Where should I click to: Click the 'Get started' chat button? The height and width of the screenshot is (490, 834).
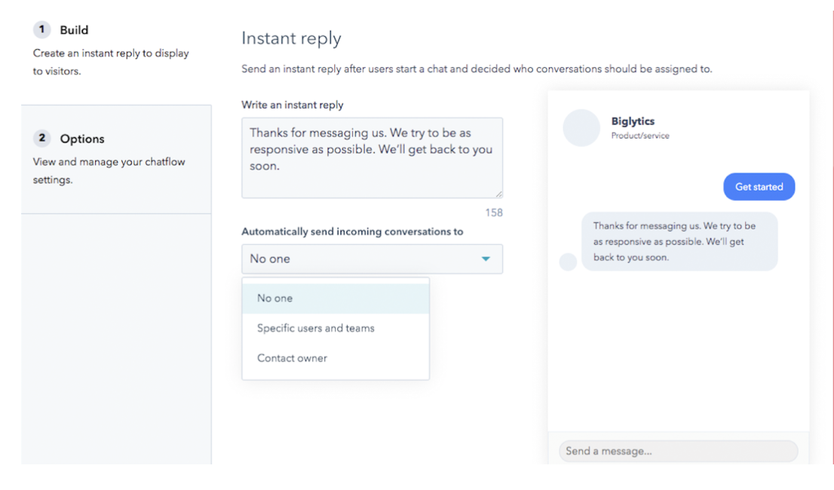tap(759, 186)
